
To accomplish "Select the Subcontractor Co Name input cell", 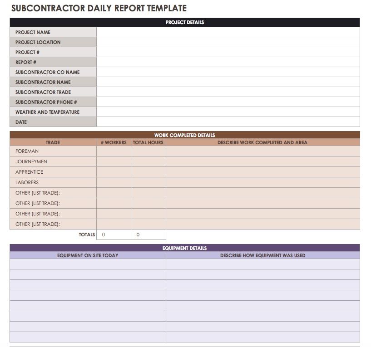I will coord(228,72).
